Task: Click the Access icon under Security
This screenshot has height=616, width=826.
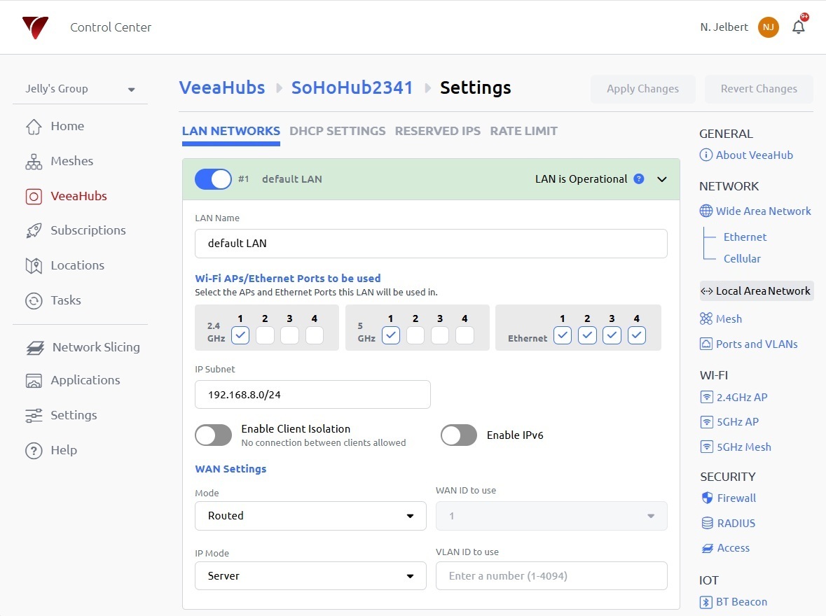Action: pyautogui.click(x=708, y=548)
